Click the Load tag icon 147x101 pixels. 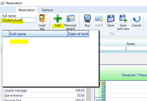[42, 18]
